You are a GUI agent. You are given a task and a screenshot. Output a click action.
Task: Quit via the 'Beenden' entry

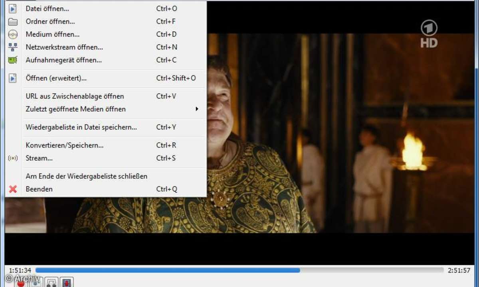(x=106, y=189)
